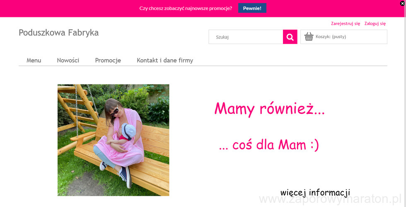
Task: Click the Poduszkowa Fabryka site title
Action: [x=59, y=33]
